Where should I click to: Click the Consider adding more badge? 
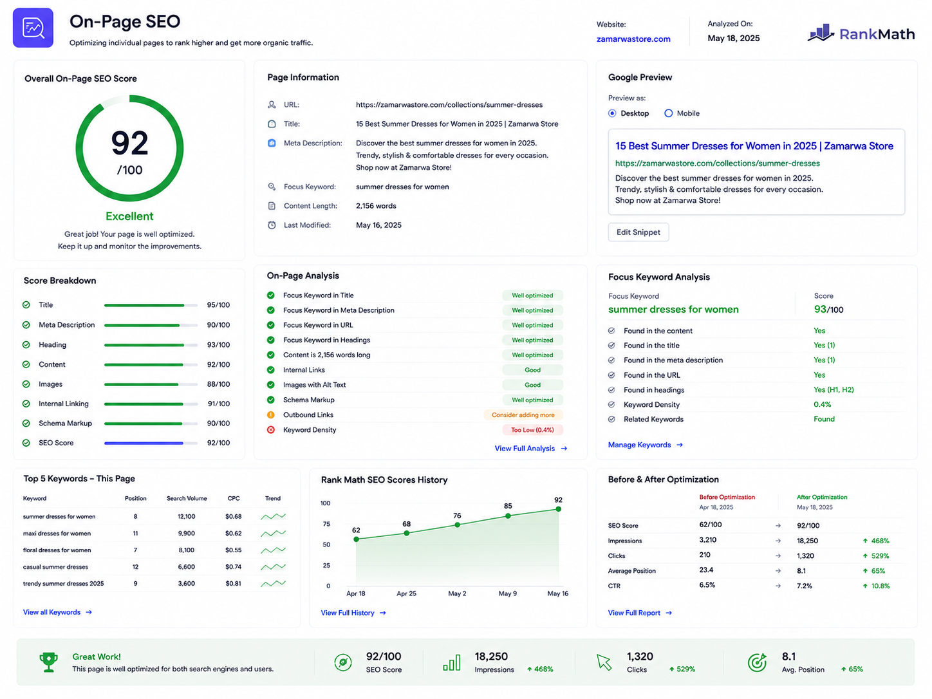pos(523,415)
